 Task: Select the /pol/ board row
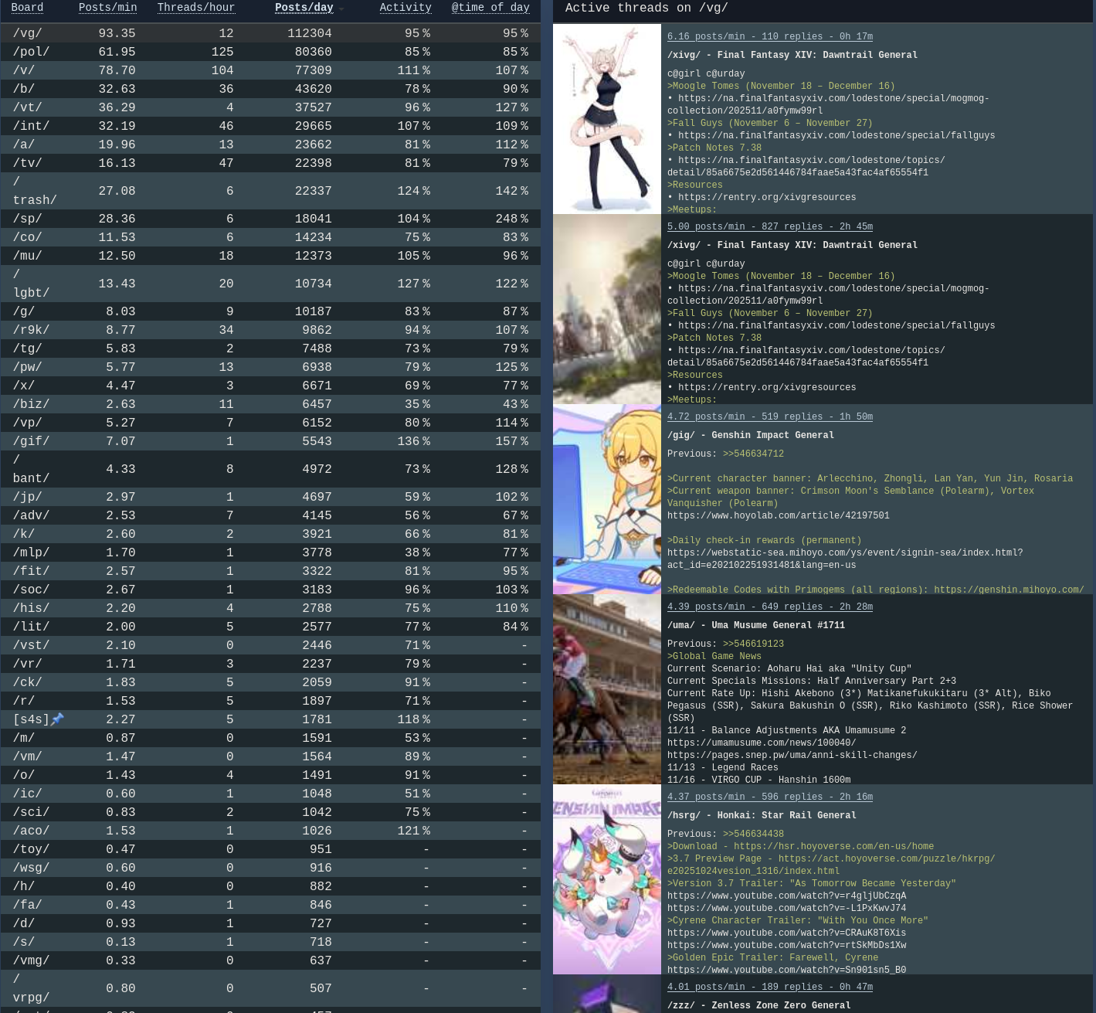[270, 52]
